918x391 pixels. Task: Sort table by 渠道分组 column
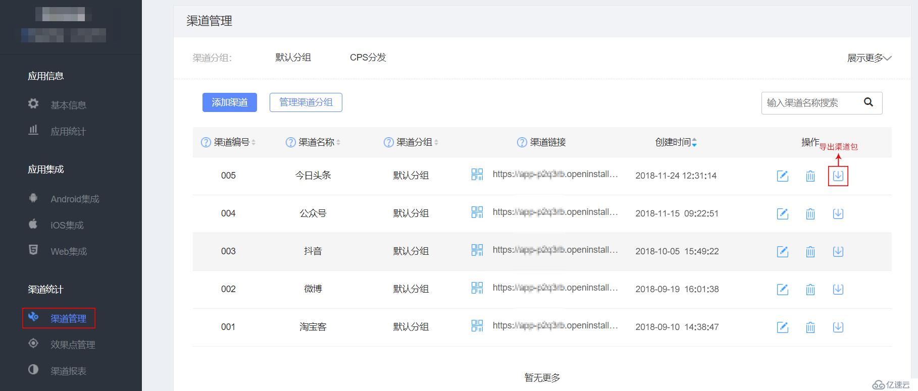pyautogui.click(x=436, y=142)
